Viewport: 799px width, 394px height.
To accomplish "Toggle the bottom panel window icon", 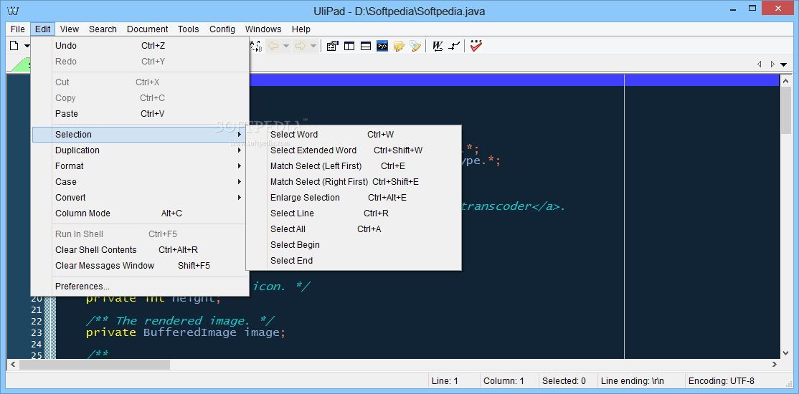I will [365, 47].
